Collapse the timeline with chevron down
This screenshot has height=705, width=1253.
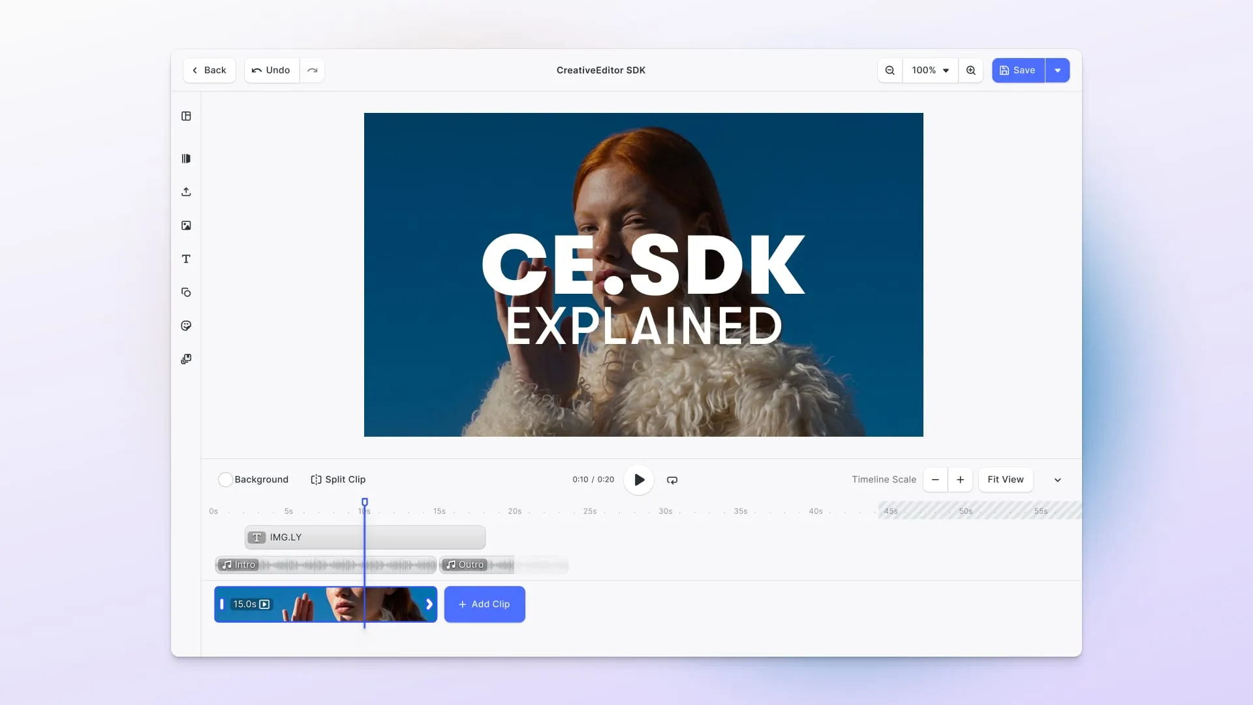(x=1058, y=480)
